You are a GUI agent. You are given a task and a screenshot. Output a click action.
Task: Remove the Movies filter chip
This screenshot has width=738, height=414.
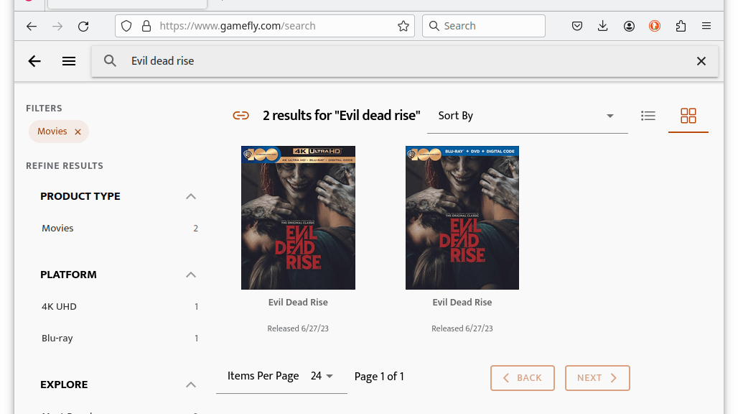[78, 132]
